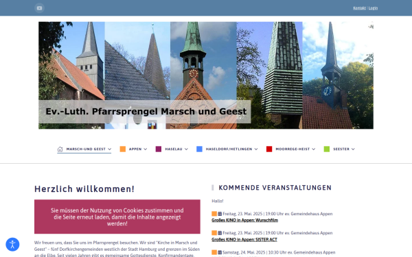Open the accessibility options button
This screenshot has width=412, height=257.
[x=12, y=245]
